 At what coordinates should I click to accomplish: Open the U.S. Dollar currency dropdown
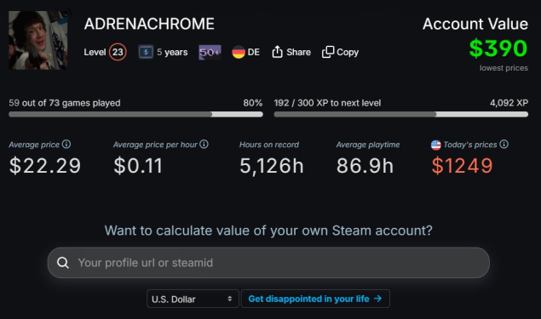[x=193, y=299]
